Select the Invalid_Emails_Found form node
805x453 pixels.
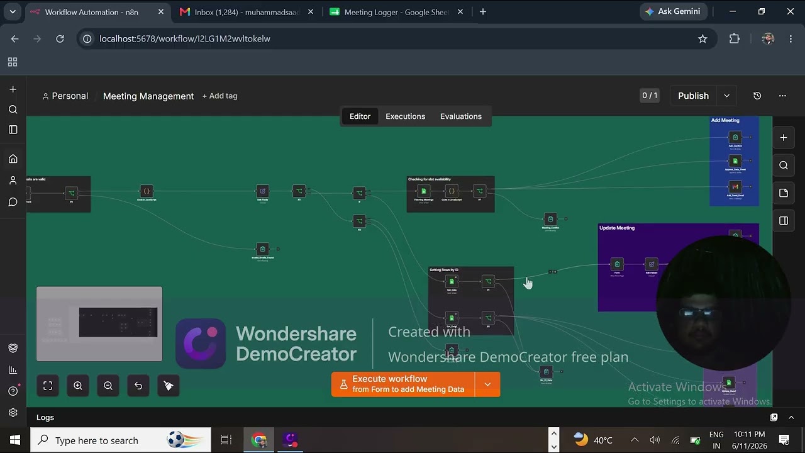[x=263, y=249]
